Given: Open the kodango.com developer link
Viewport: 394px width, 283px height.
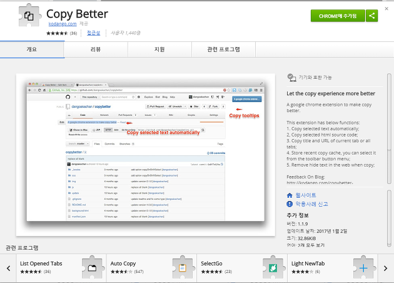Looking at the screenshot, I should pos(63,24).
